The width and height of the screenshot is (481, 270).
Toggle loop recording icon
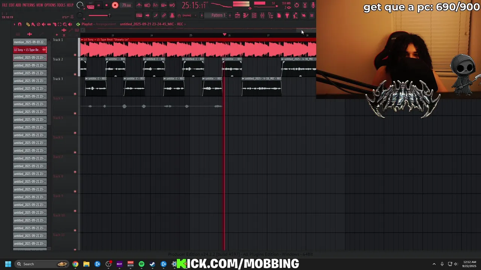(172, 5)
